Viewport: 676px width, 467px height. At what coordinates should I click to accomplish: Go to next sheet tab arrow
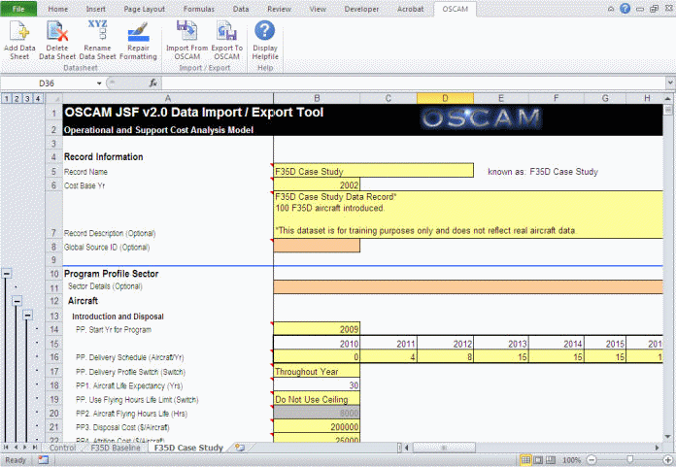coord(25,448)
